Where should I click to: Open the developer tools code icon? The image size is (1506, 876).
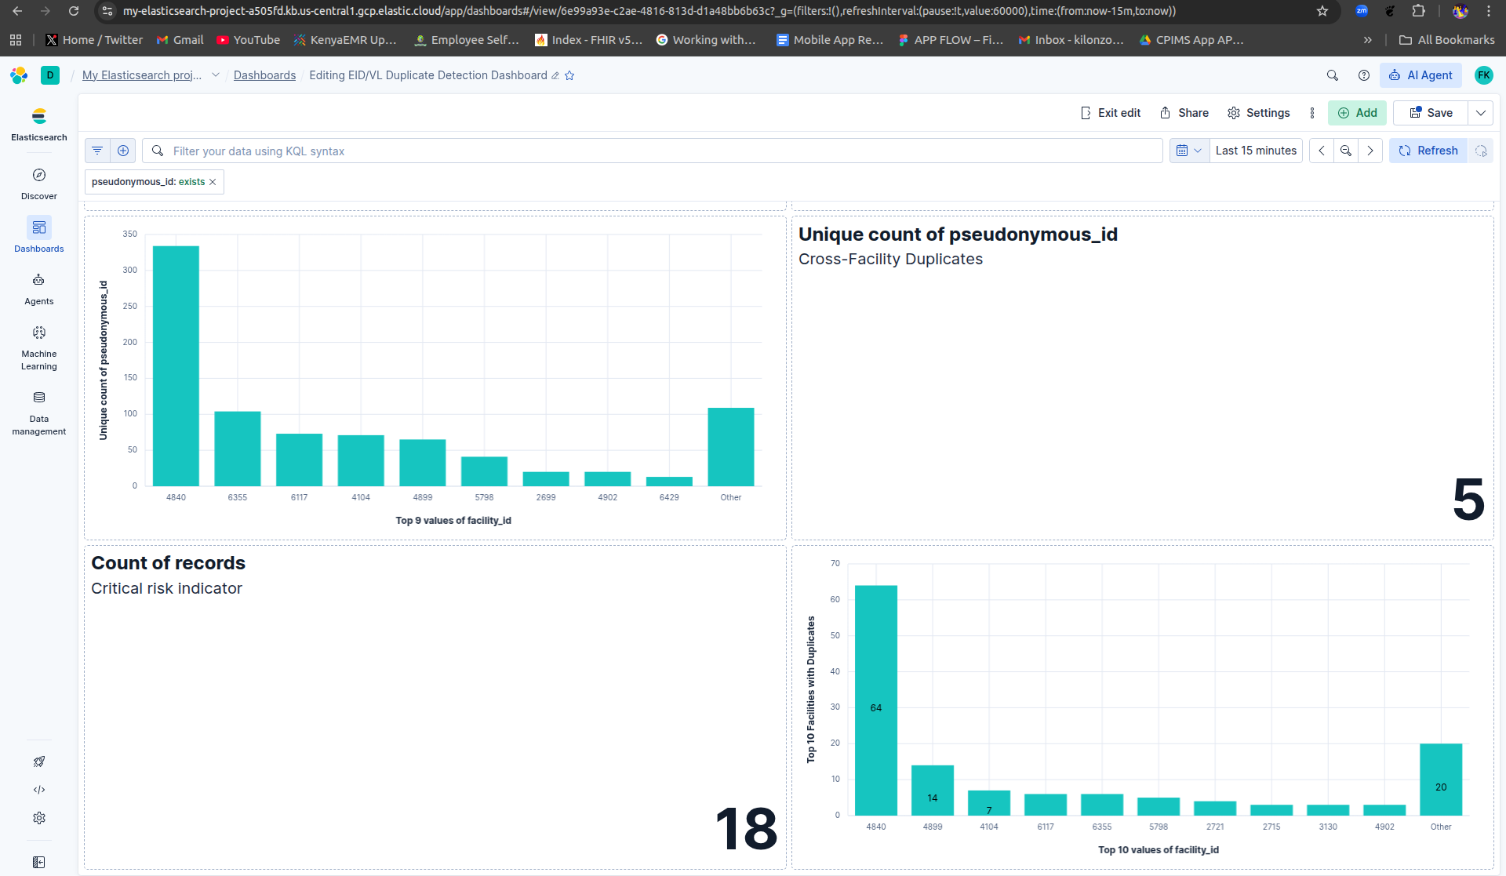[x=39, y=790]
